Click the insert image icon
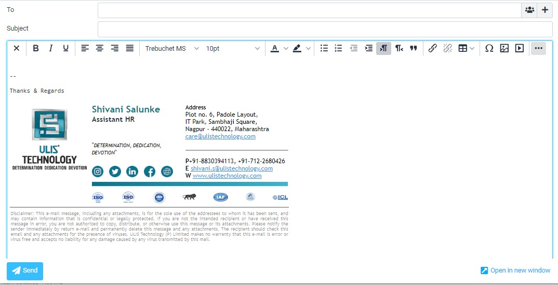Screen dimensions: 558x285 (504, 48)
